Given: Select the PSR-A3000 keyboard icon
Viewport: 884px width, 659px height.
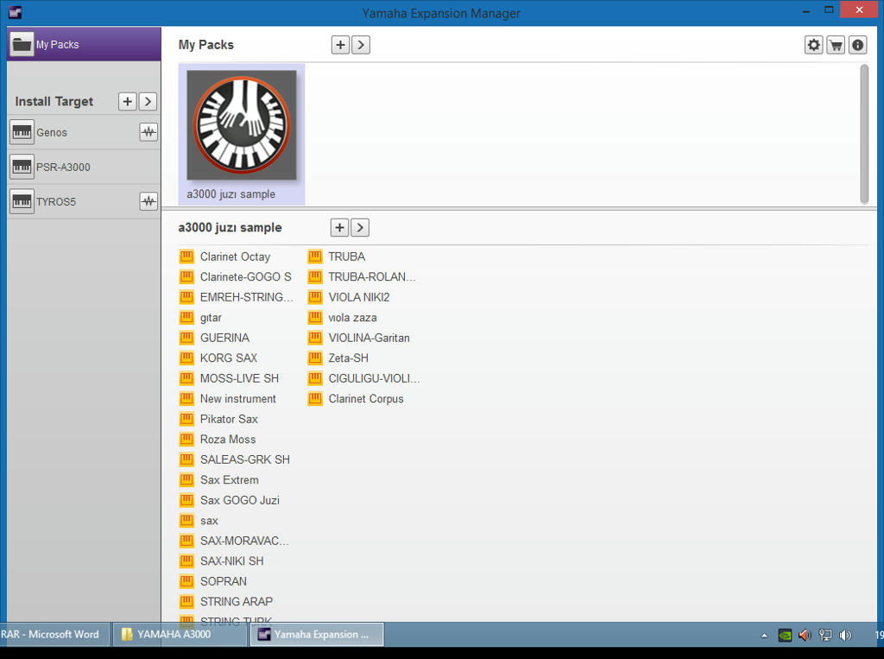Looking at the screenshot, I should 22,167.
